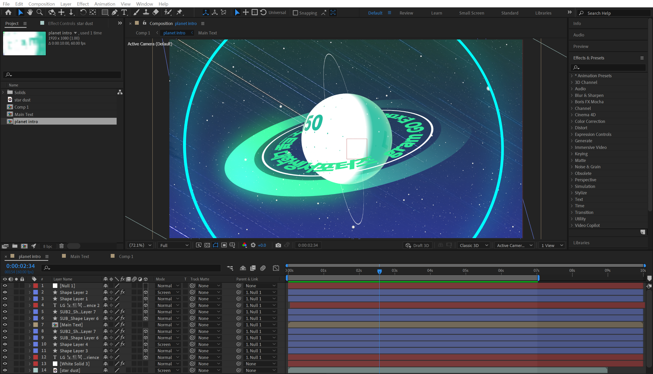Click the timeline current time 0:00:02:34 field
The image size is (653, 374).
point(21,266)
